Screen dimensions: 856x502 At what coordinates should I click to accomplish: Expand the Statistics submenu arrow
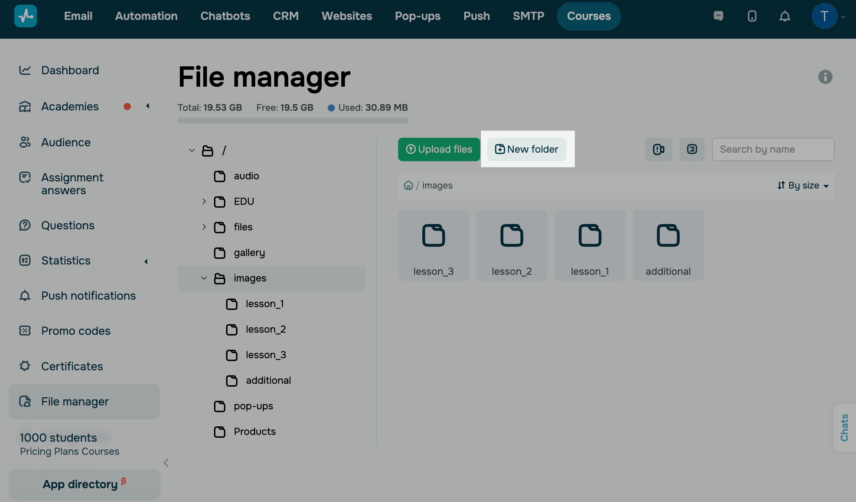pyautogui.click(x=146, y=261)
